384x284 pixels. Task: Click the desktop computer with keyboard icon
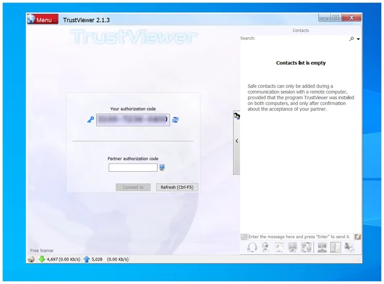pyautogui.click(x=322, y=247)
